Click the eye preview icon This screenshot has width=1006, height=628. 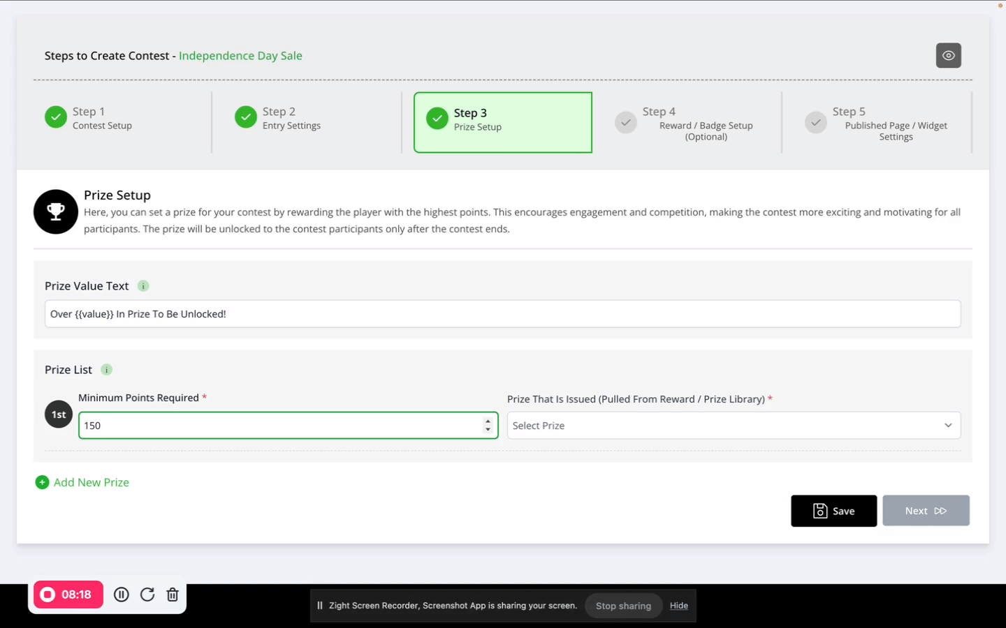tap(948, 56)
